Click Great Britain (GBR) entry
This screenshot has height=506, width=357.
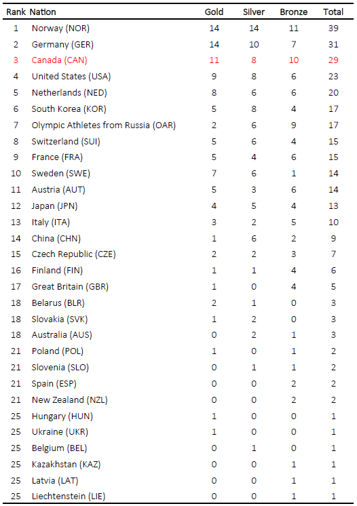(70, 286)
